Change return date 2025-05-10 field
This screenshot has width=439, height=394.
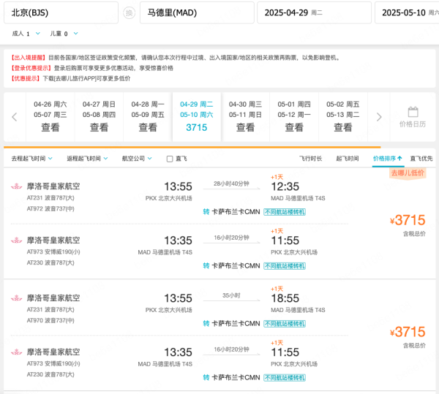pyautogui.click(x=407, y=13)
